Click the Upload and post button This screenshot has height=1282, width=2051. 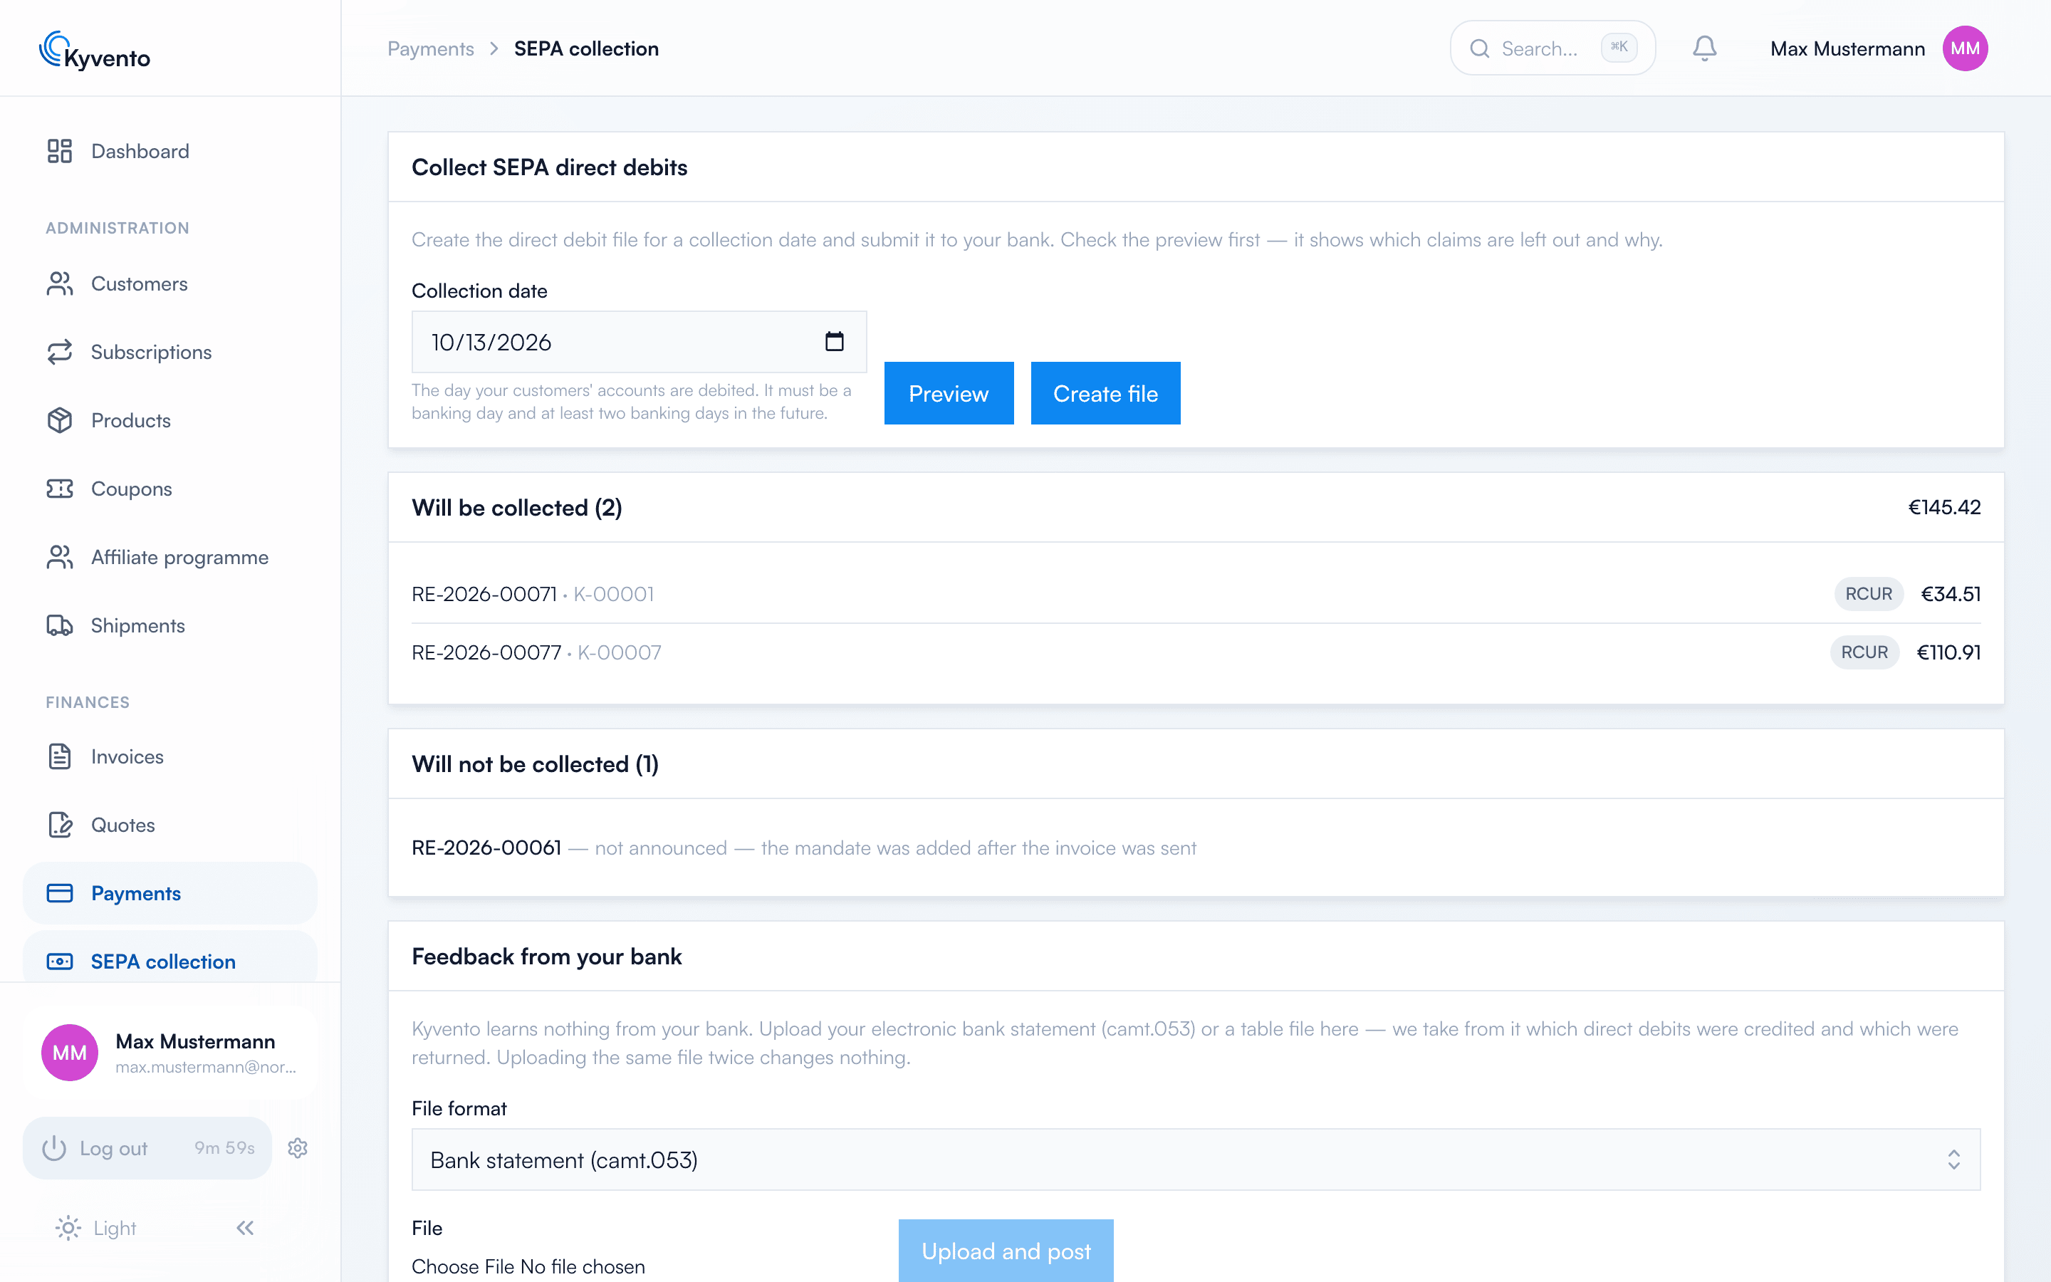click(1005, 1251)
